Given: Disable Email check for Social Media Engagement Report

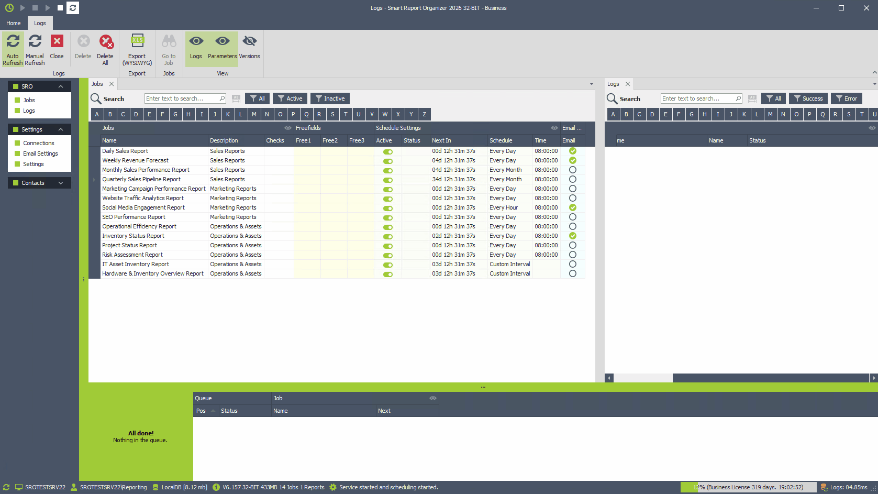Looking at the screenshot, I should tap(573, 207).
